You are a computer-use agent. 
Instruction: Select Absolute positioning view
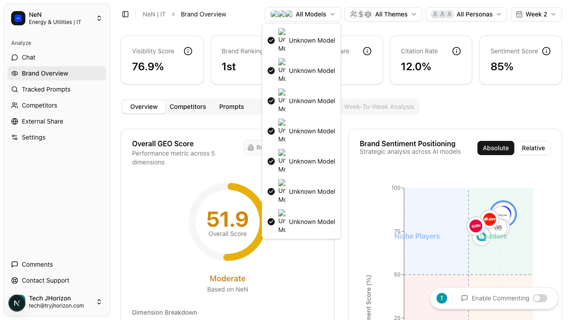[496, 148]
